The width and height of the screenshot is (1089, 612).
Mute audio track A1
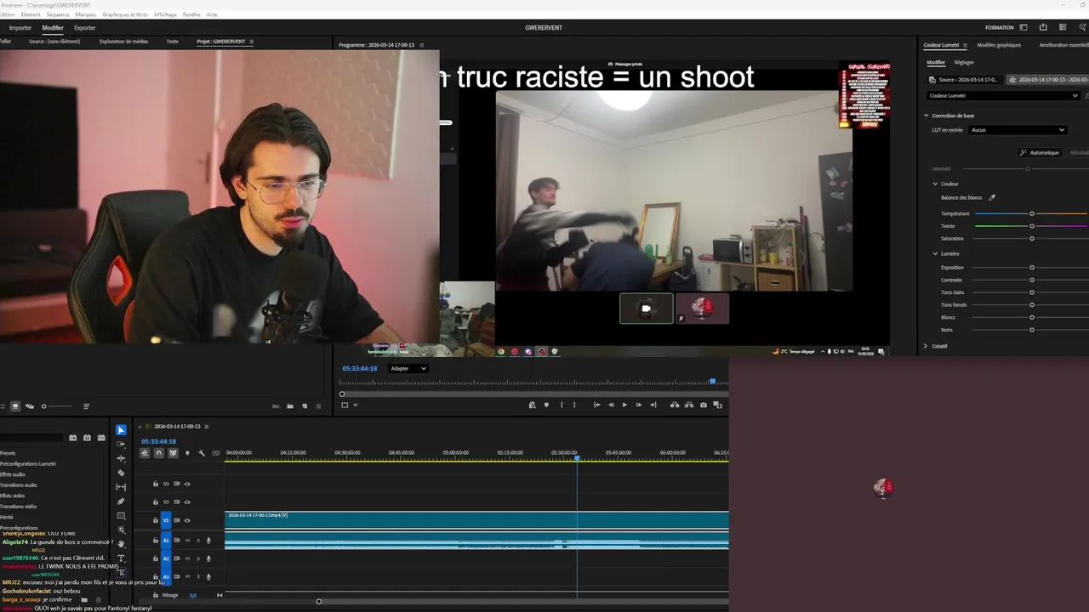coord(188,541)
